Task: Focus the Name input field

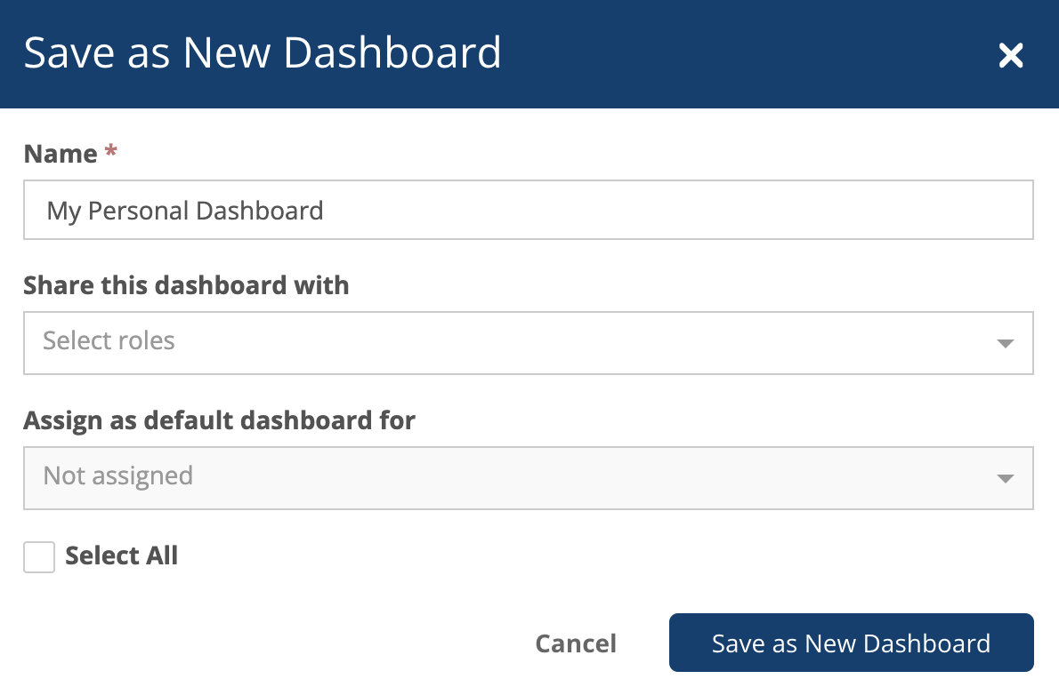Action: (x=528, y=210)
